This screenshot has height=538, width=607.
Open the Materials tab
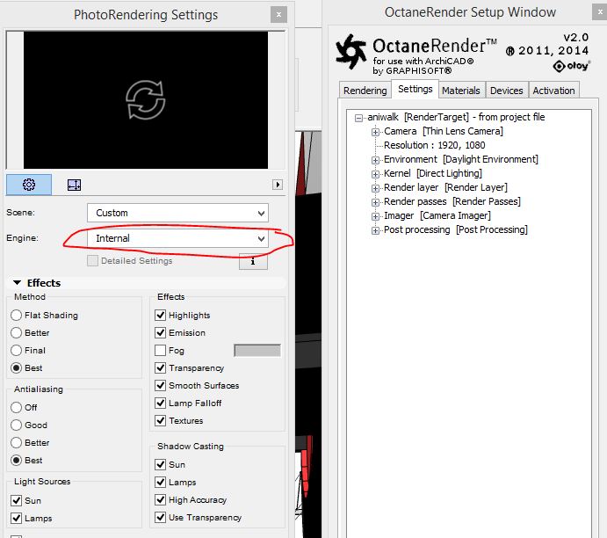click(461, 91)
